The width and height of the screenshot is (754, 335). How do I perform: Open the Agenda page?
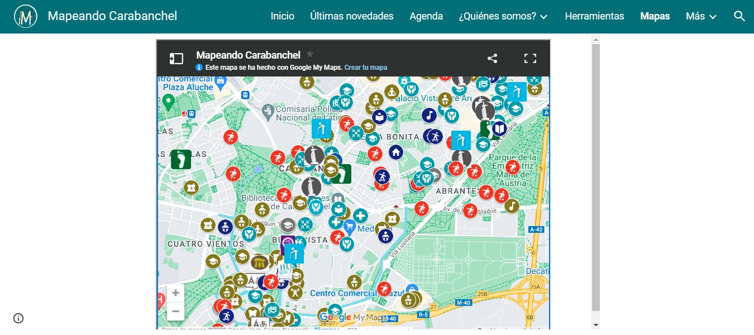pyautogui.click(x=426, y=16)
